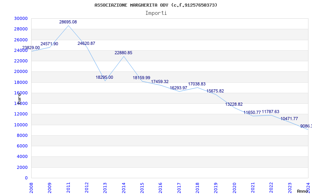Viewport: 312px width, 195px height.
Task: Click the 10000 y-axis tick label
Action: coord(21,125)
